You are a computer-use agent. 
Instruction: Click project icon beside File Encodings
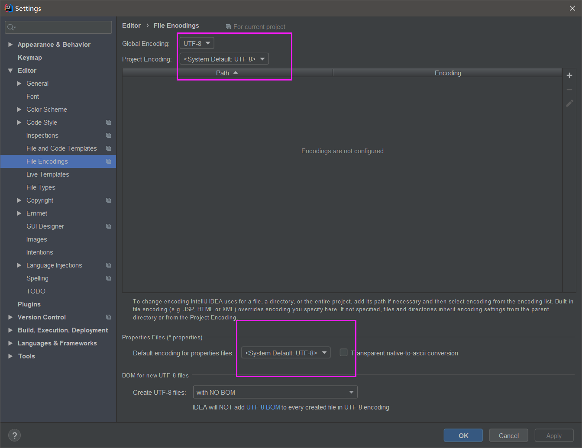(x=109, y=161)
